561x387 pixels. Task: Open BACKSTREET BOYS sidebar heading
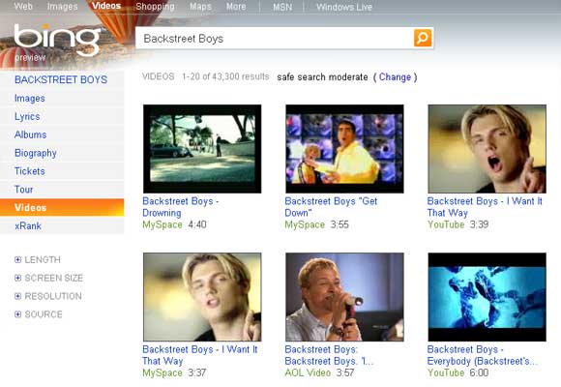click(61, 79)
